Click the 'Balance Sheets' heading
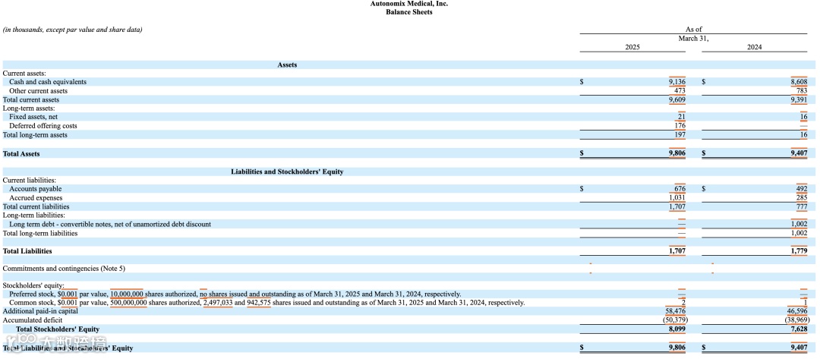The width and height of the screenshot is (820, 359). point(409,12)
